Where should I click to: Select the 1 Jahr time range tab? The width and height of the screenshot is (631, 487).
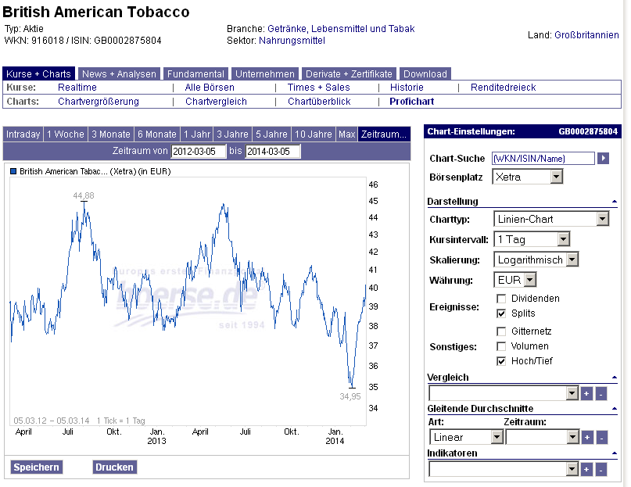pyautogui.click(x=196, y=134)
